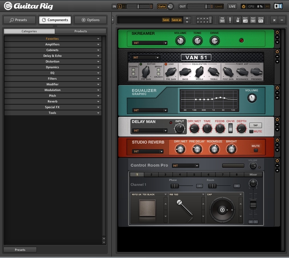Viewport: 289px width, 258px height.
Task: Show the PRE tapedeck module
Action: [222, 20]
